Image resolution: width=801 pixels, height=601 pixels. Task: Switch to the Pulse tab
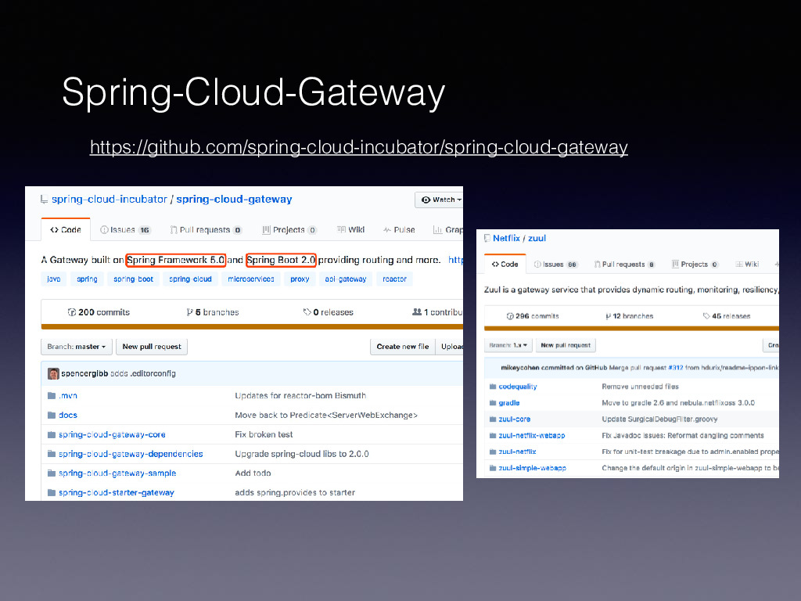(x=399, y=230)
